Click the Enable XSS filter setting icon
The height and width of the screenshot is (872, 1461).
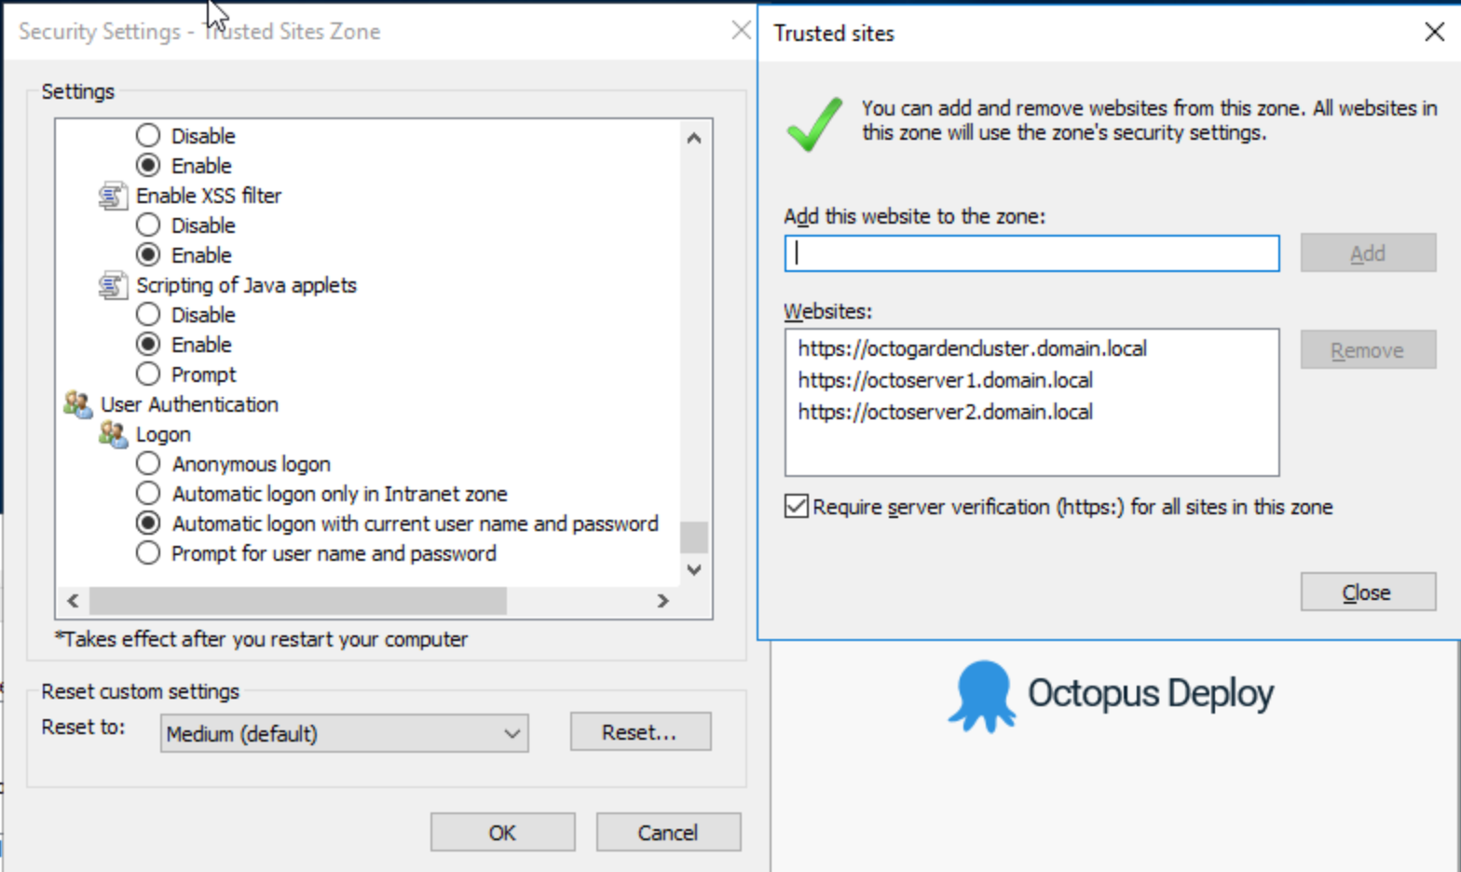[113, 196]
